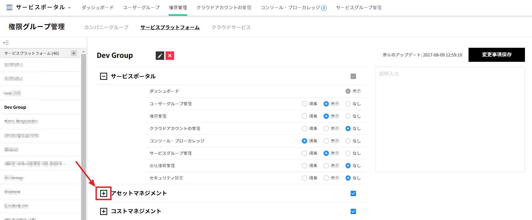Collapse the left sidebar with arrow icon

click(6, 43)
